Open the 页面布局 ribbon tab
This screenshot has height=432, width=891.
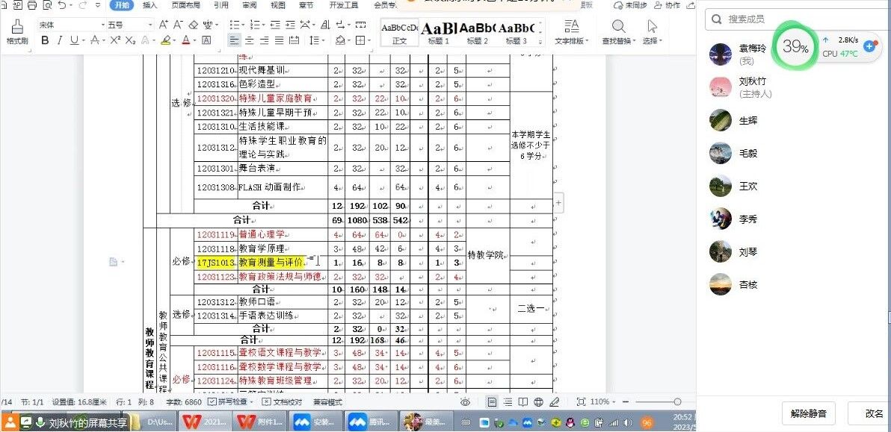pyautogui.click(x=185, y=5)
